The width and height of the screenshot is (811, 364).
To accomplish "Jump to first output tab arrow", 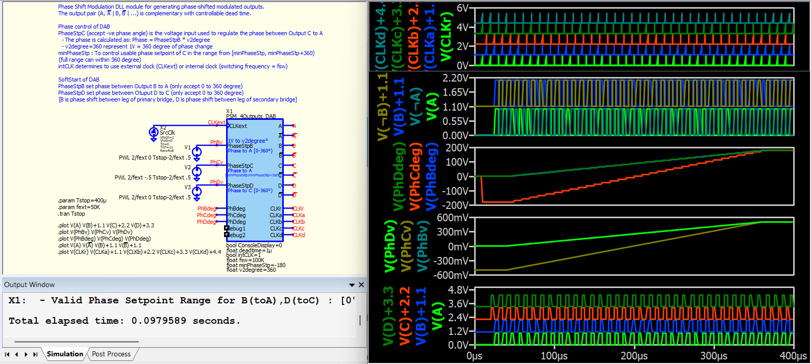I will [x=7, y=354].
